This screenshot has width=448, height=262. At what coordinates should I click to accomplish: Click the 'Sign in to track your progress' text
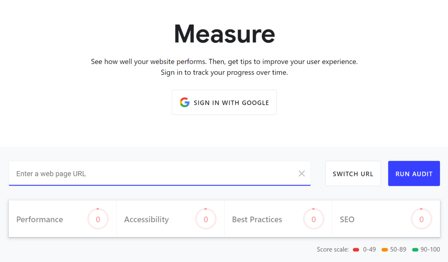coord(224,73)
